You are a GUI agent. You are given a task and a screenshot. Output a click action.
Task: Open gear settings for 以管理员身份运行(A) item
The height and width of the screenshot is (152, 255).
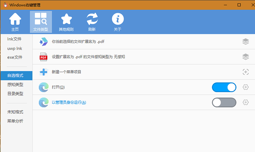245,102
